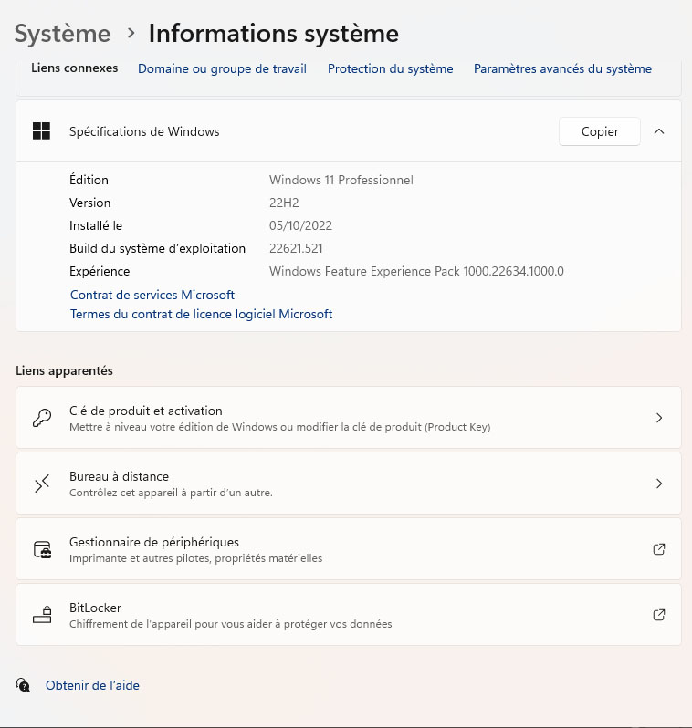Open Clé de produit et activation title

[x=146, y=411]
